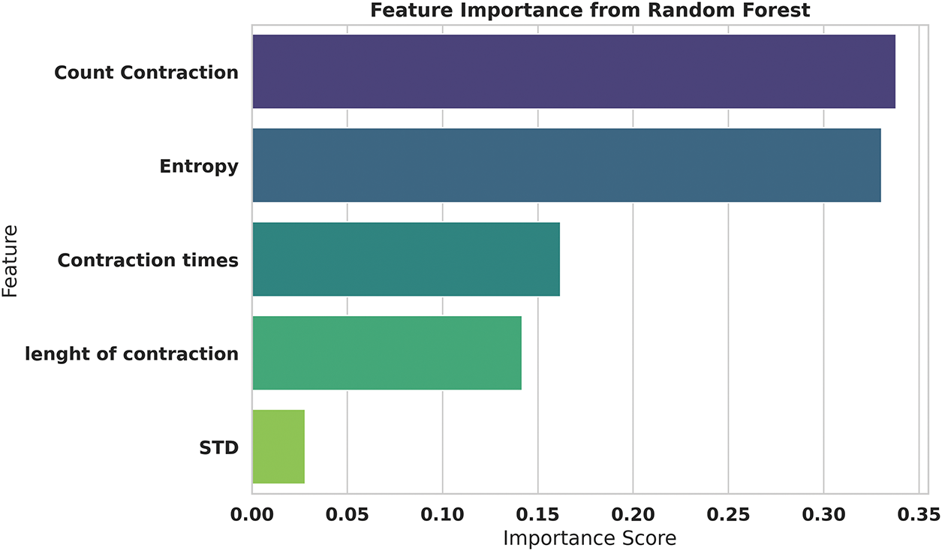Click the 0.35 x-axis tick label
Viewport: 942px width, 551px height.
(x=919, y=516)
